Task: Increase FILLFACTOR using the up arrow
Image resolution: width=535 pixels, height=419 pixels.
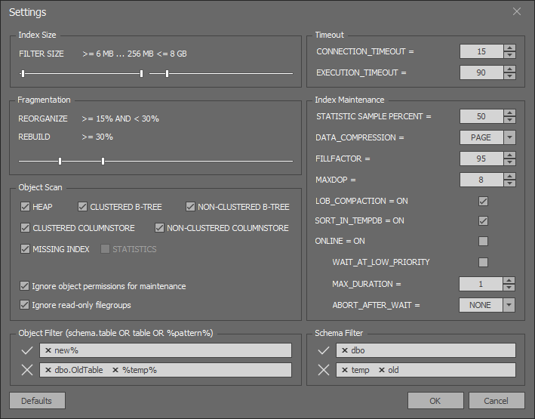Action: 509,156
